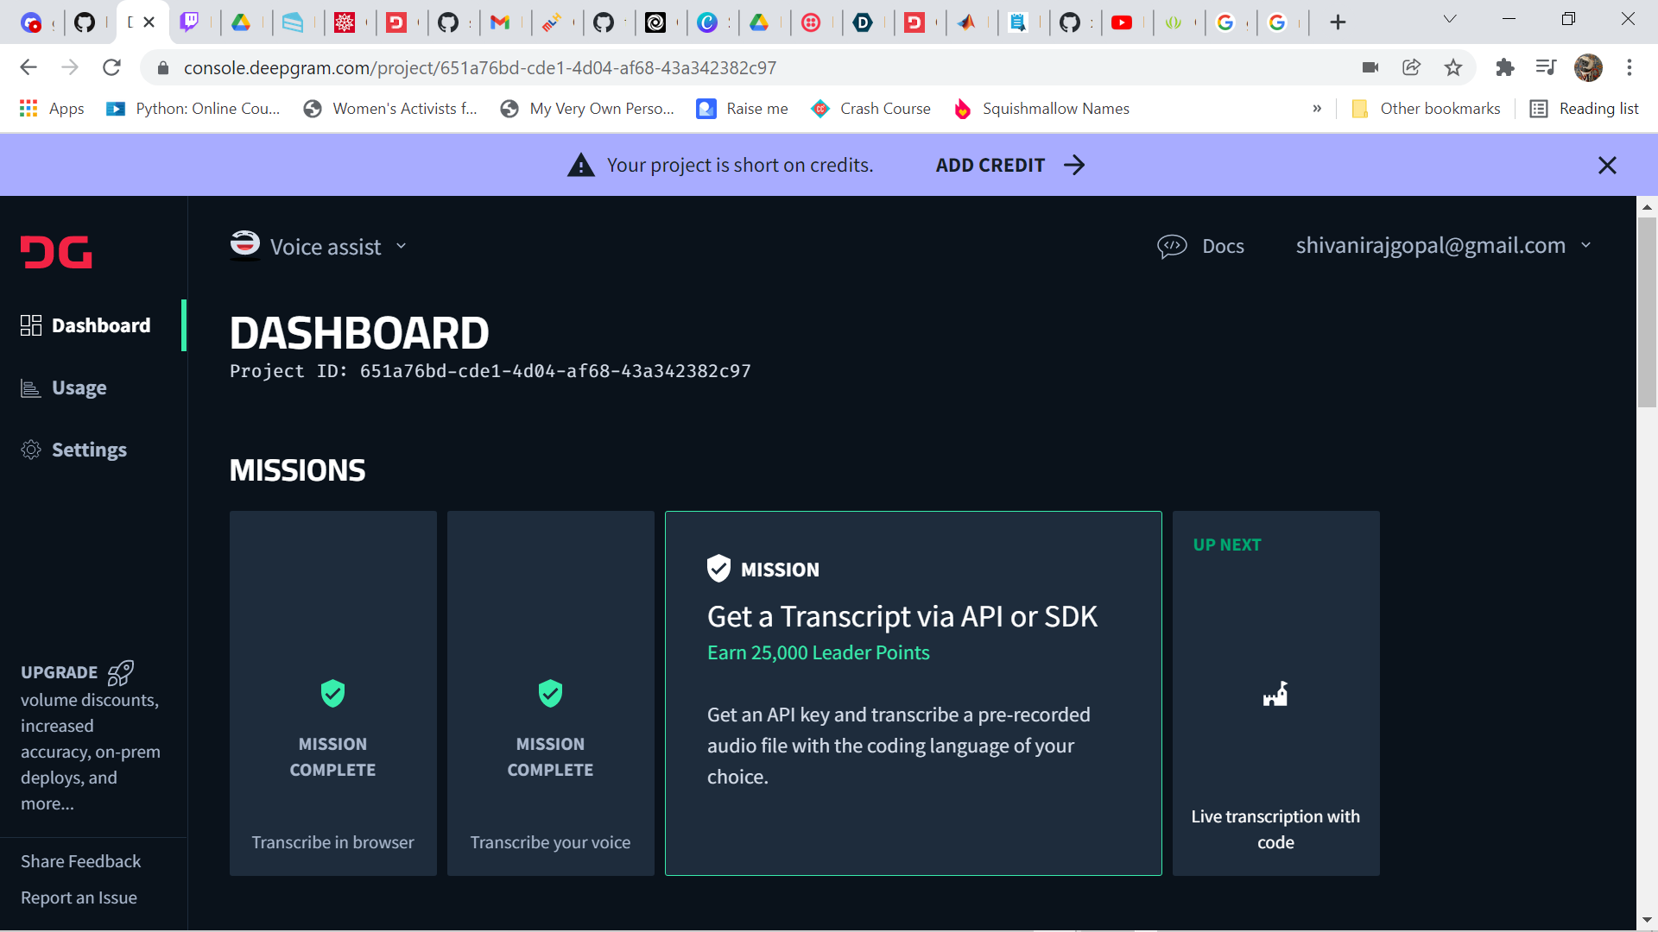
Task: Open the Usage sidebar page
Action: (x=79, y=388)
